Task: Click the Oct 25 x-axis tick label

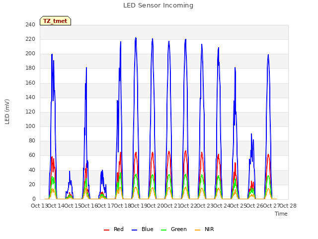Action: pyautogui.click(x=238, y=206)
